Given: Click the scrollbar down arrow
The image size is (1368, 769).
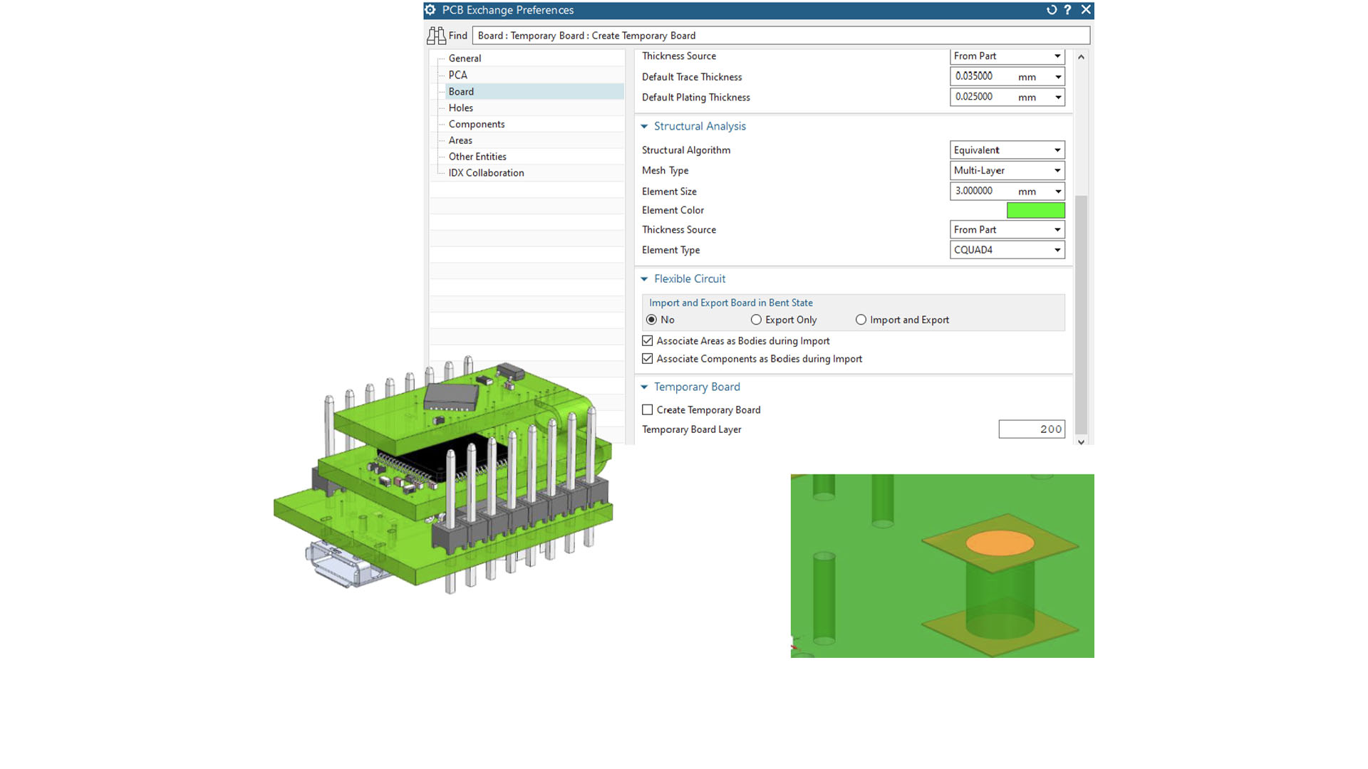Looking at the screenshot, I should [1081, 442].
